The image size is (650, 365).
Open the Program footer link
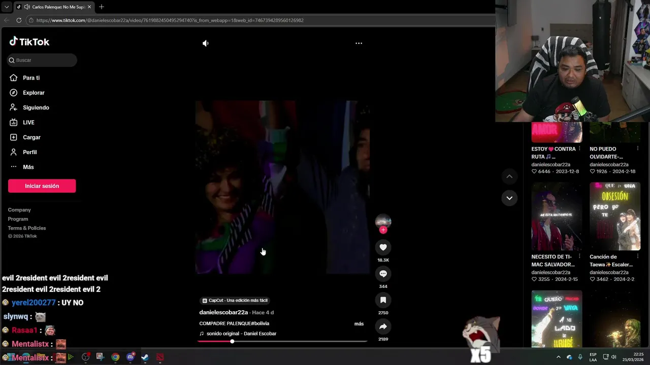click(18, 219)
